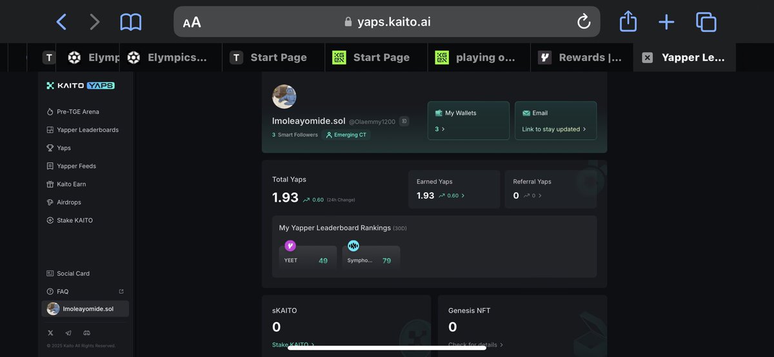Open Imoleayomide.sol sidebar profile entry

[x=85, y=309]
